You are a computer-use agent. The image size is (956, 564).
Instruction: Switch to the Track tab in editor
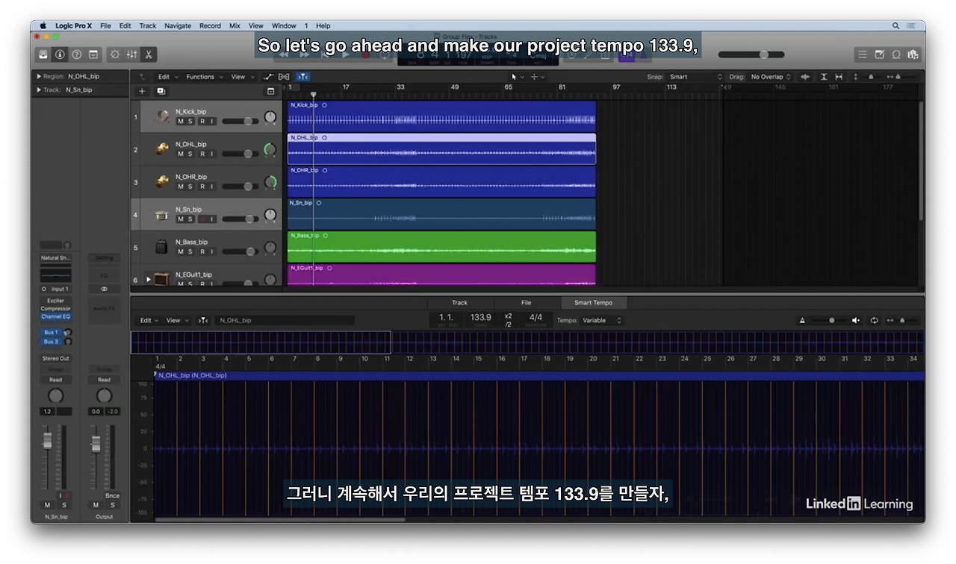click(459, 303)
